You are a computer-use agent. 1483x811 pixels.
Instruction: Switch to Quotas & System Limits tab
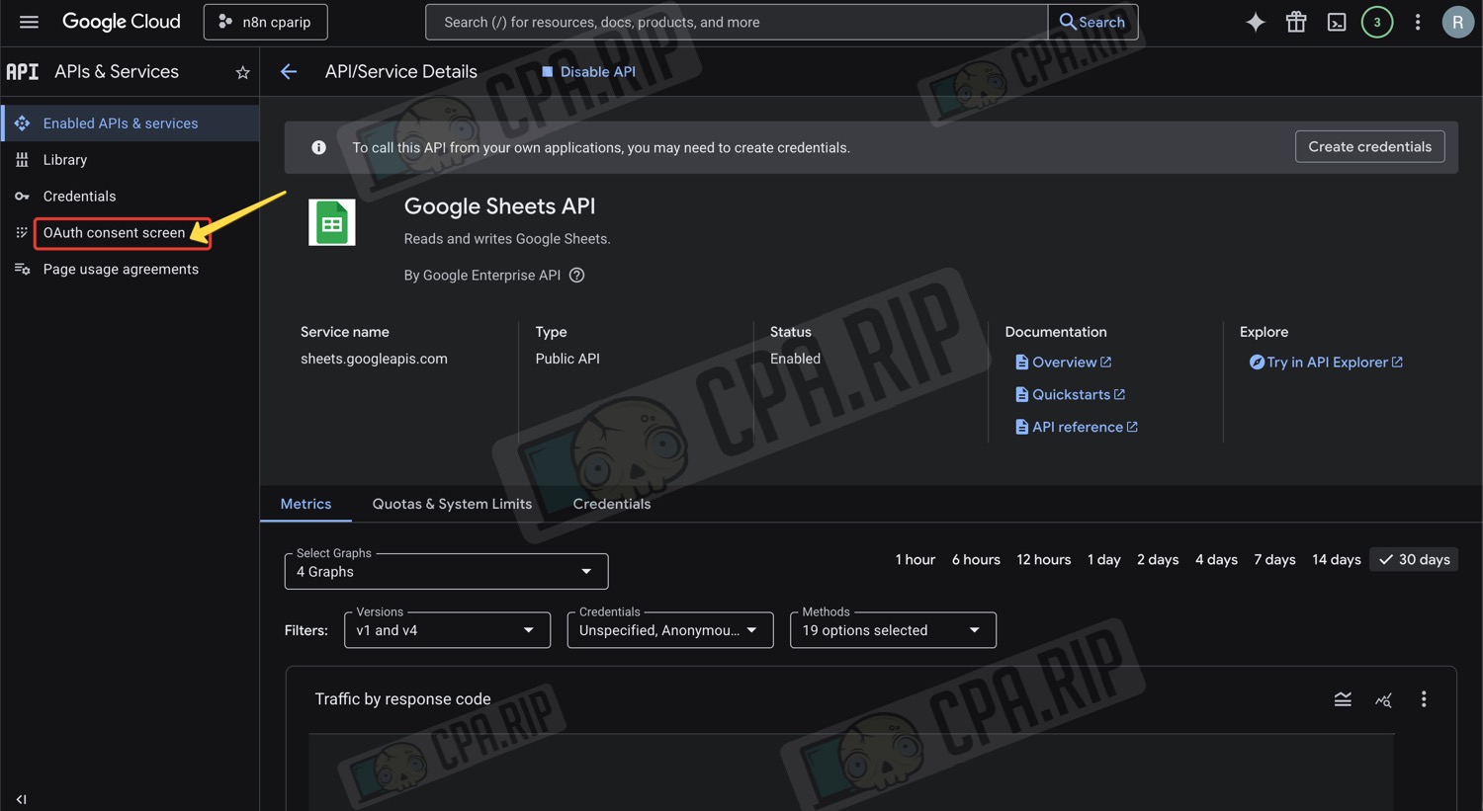coord(452,504)
